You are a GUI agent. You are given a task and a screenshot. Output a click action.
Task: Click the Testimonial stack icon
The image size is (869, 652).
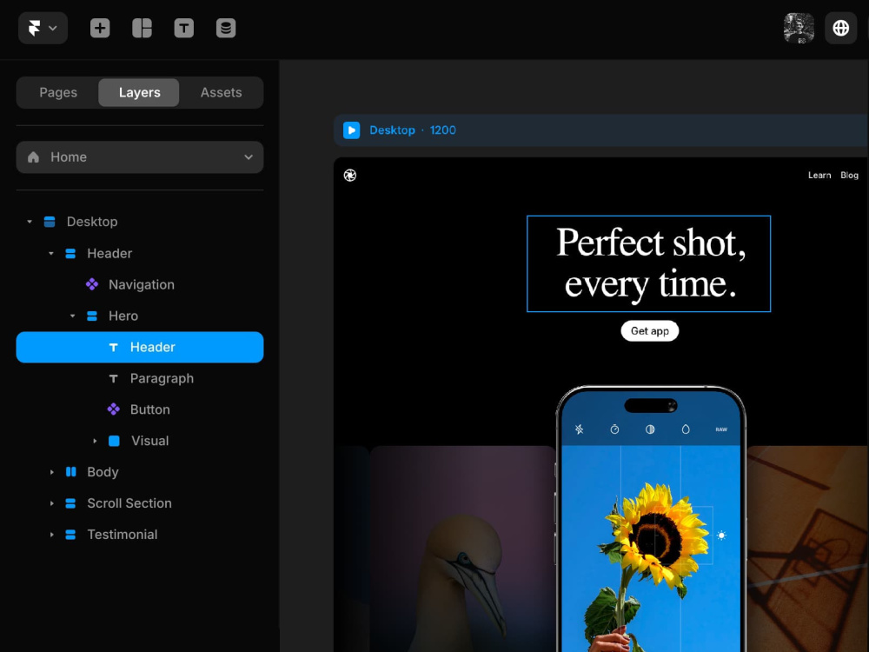(x=70, y=535)
